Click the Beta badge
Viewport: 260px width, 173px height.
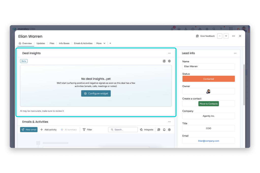pos(24,61)
